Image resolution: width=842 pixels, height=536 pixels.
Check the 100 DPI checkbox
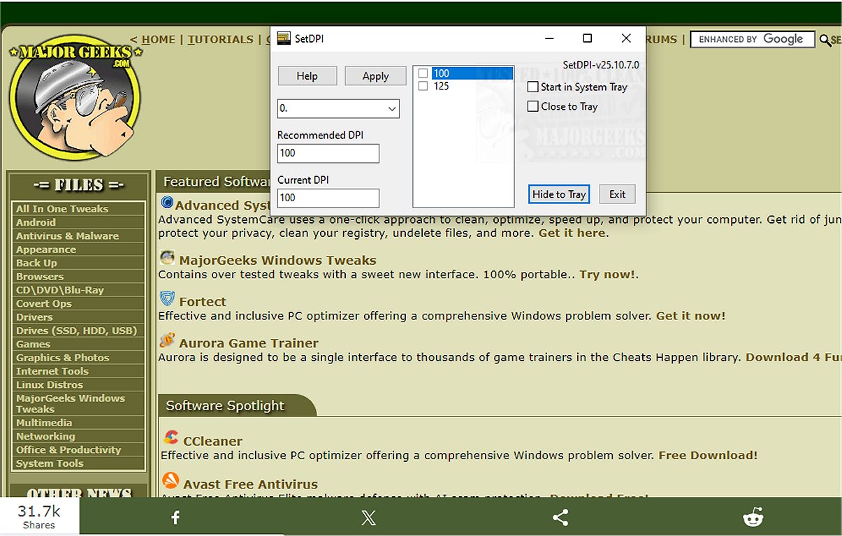coord(423,73)
